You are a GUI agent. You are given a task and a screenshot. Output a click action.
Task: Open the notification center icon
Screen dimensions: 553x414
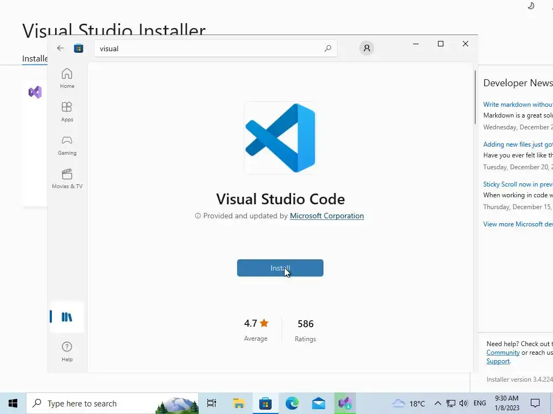(x=535, y=403)
